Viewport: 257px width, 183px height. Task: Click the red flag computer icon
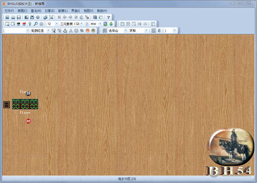(x=24, y=24)
